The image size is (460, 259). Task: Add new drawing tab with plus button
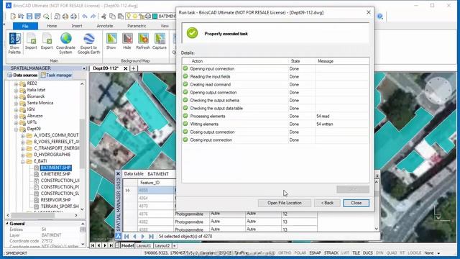point(133,68)
